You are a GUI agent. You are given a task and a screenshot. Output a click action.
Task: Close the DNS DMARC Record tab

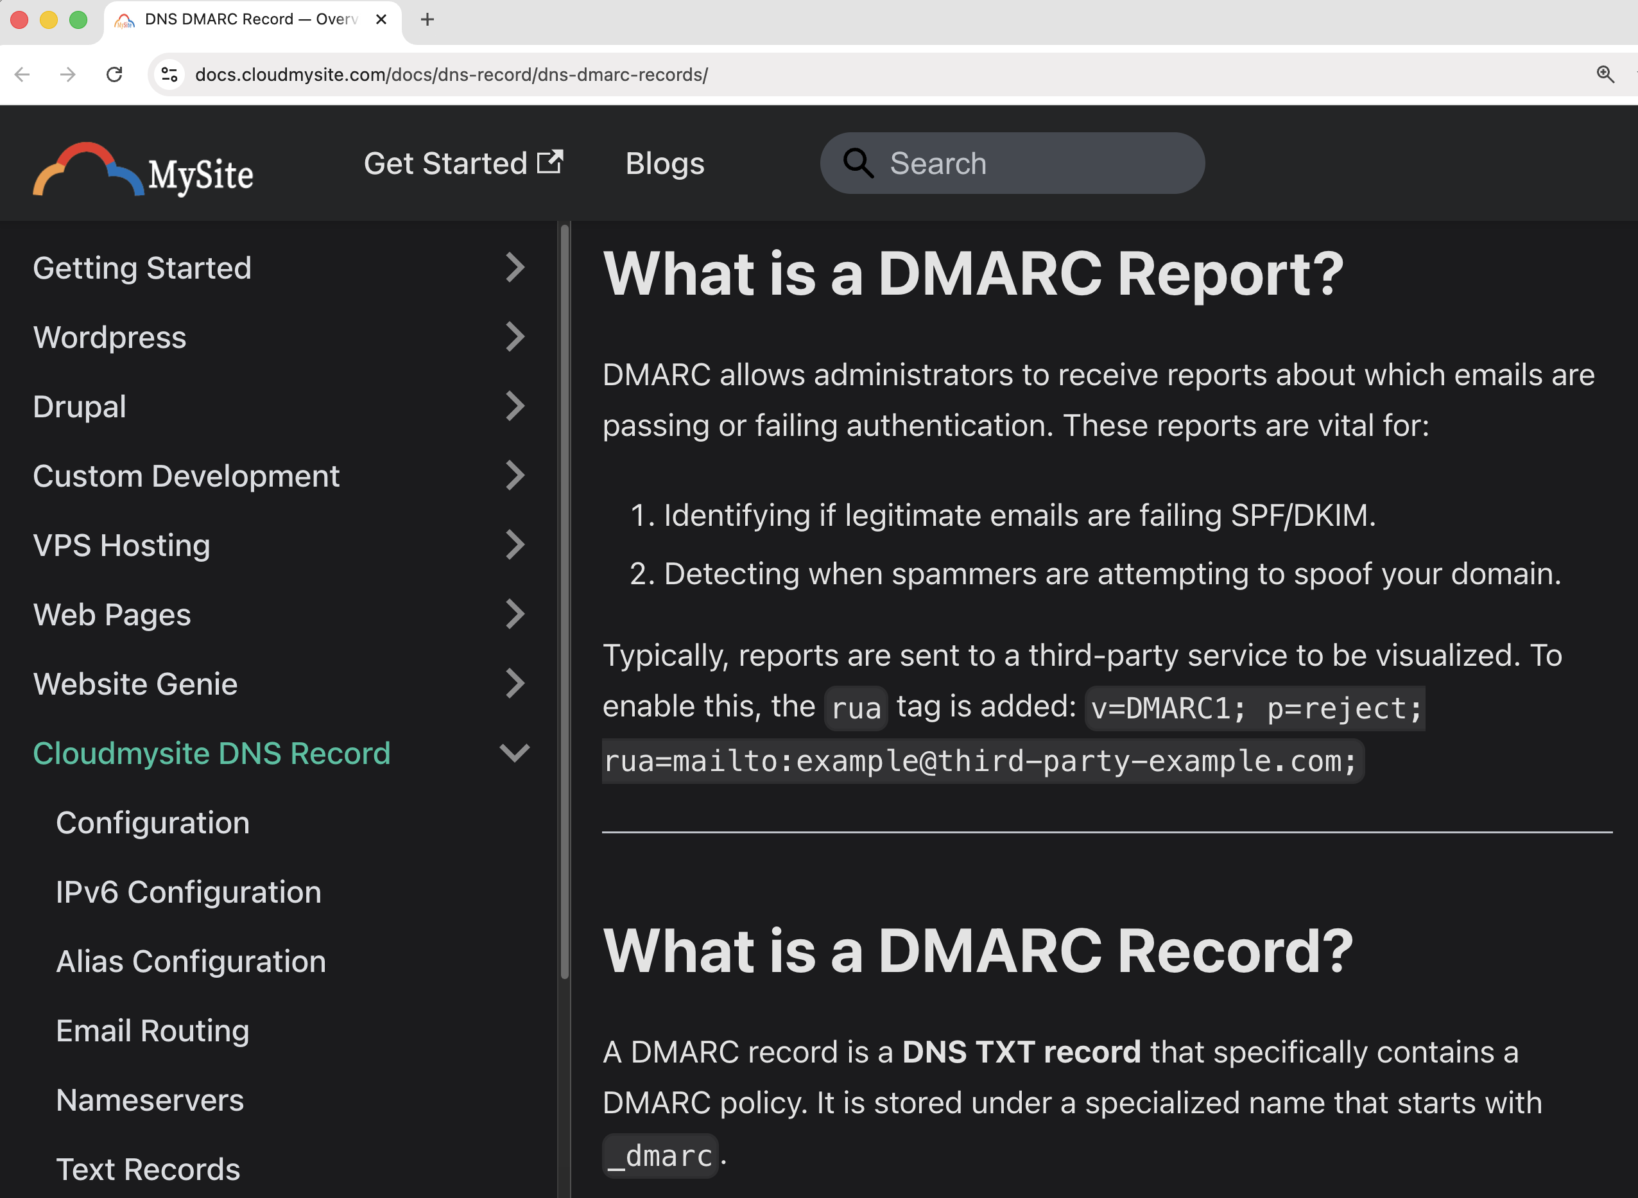coord(381,19)
